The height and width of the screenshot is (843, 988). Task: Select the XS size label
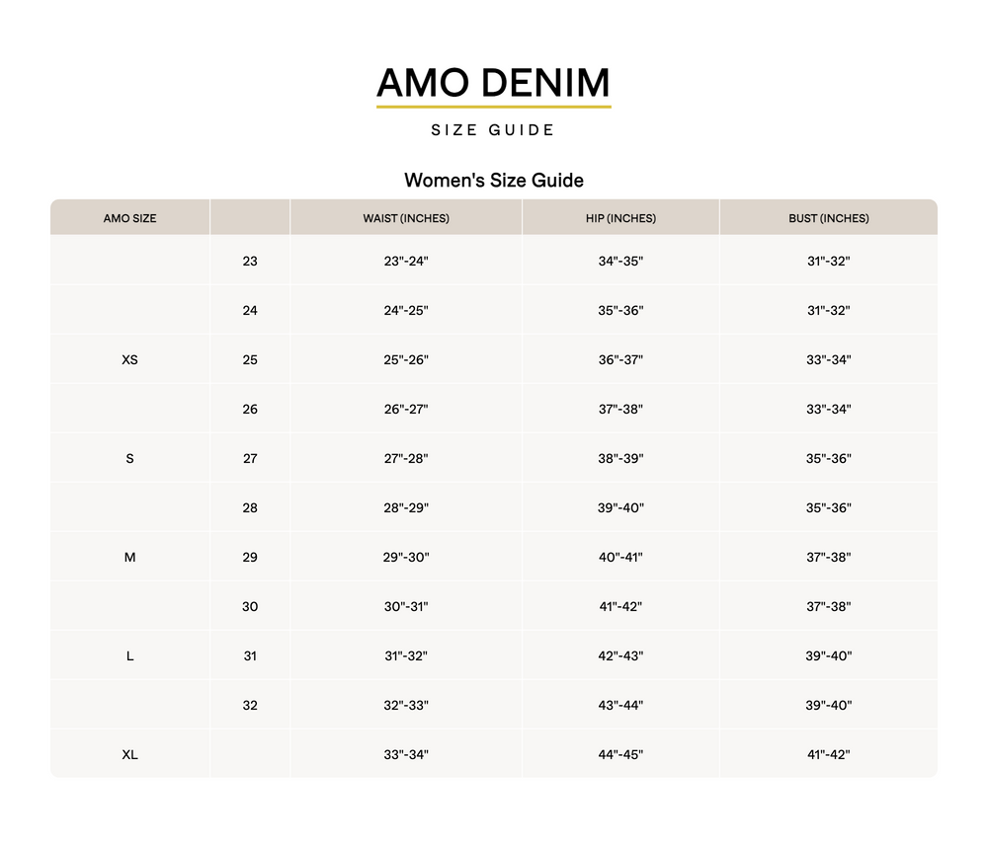129,360
